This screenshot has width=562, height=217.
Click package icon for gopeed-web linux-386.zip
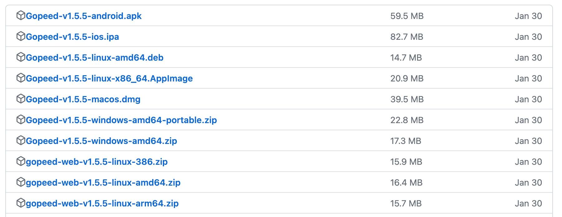(21, 161)
